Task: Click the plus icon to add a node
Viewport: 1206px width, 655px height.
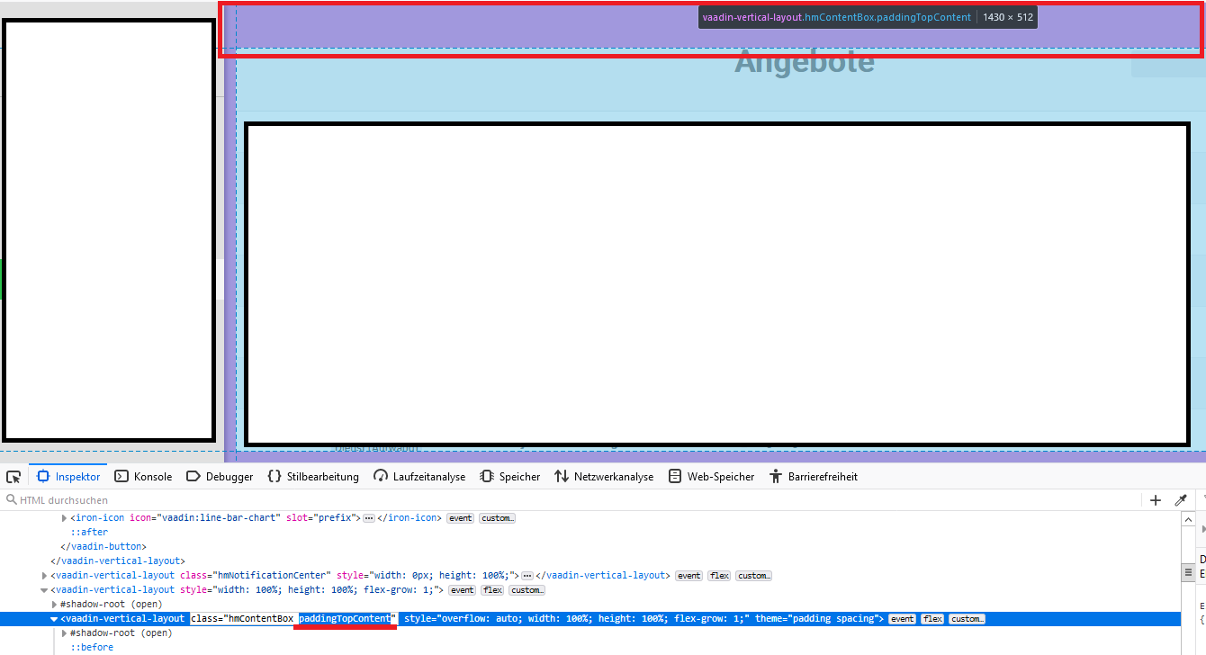Action: [x=1156, y=500]
